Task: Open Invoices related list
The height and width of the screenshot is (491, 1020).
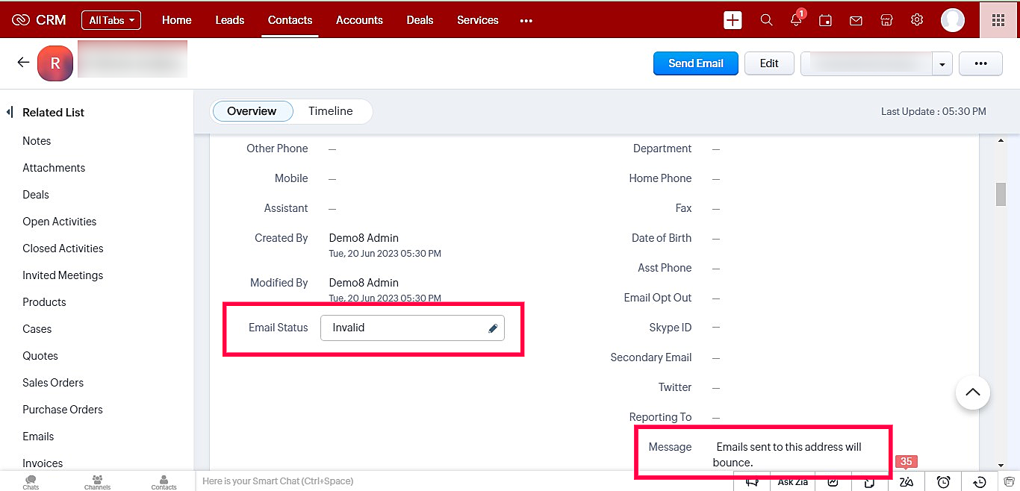Action: [x=43, y=463]
